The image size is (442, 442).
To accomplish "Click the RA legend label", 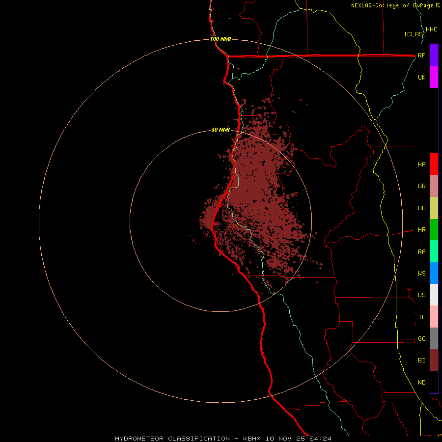I will point(421,252).
